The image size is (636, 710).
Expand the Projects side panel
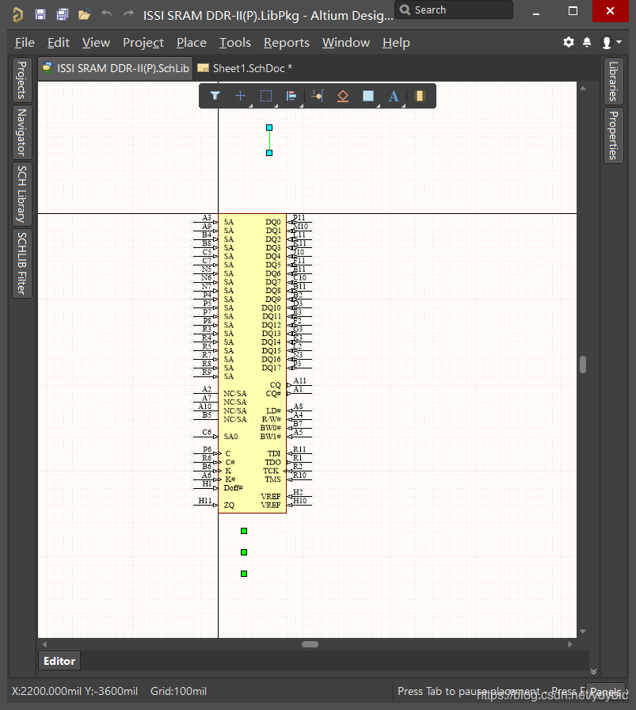pyautogui.click(x=21, y=80)
